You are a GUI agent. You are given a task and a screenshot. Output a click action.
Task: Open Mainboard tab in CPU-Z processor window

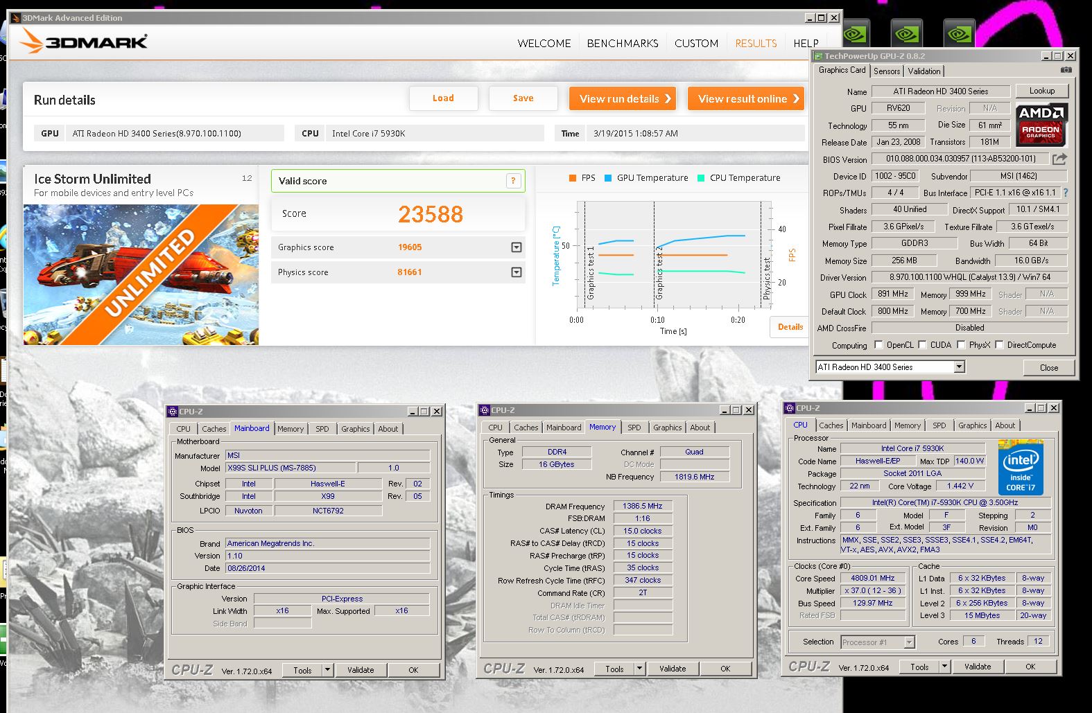(x=869, y=425)
